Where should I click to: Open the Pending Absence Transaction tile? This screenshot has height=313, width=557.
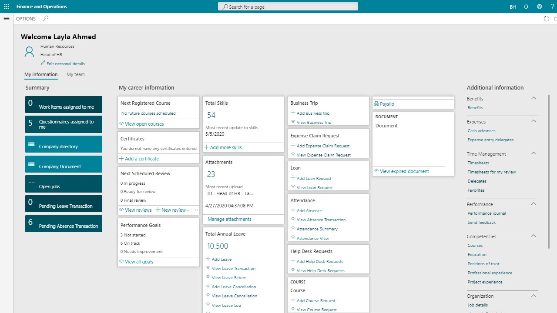(x=64, y=223)
